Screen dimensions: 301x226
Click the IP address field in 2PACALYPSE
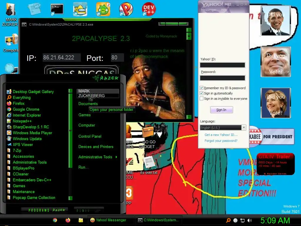coord(61,57)
